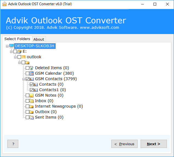Image resolution: width=174 pixels, height=157 pixels.
Task: Uncheck the GSM Contacts (3799) checkbox
Action: pos(28,79)
